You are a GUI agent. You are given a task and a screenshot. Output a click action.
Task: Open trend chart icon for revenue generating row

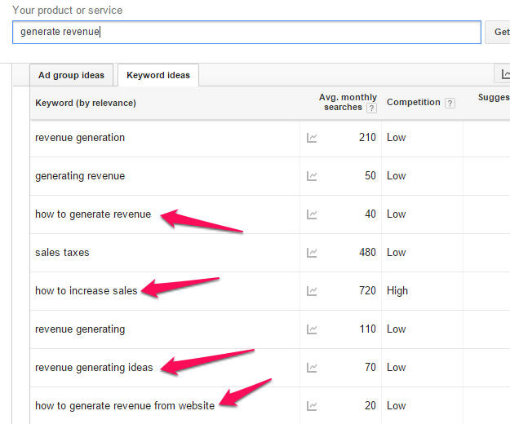pos(312,329)
